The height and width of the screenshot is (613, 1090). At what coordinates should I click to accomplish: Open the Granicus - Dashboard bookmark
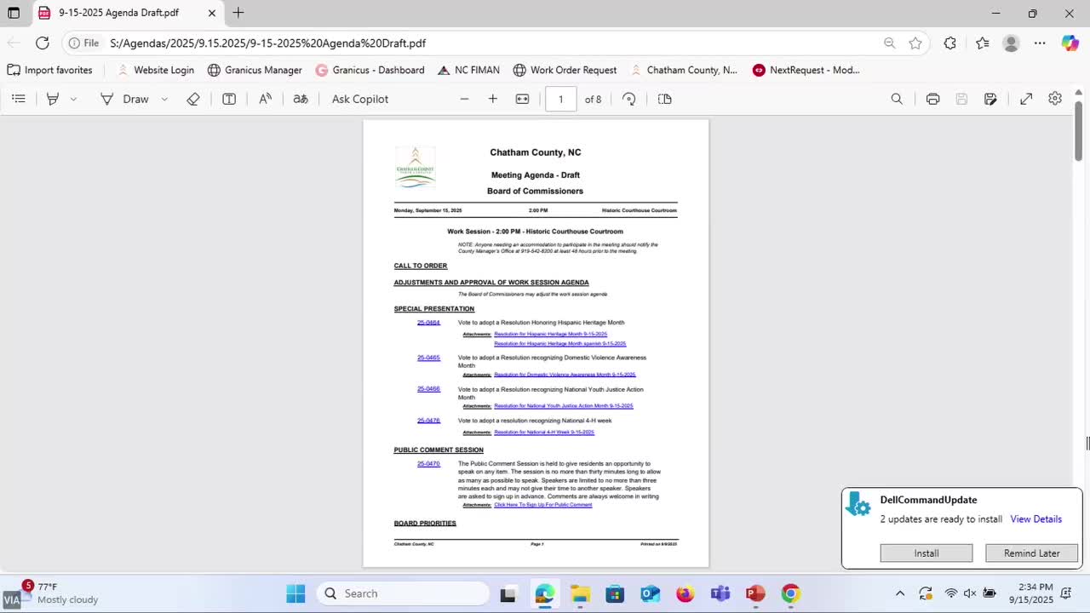pos(370,70)
